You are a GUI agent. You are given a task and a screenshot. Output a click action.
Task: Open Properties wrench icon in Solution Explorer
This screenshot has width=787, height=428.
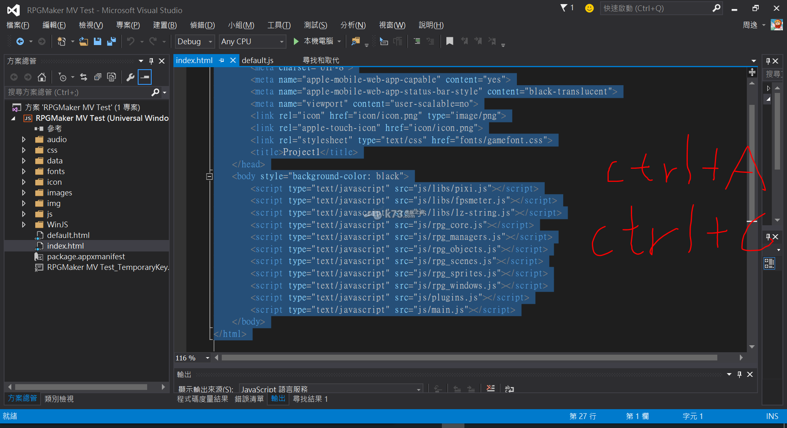[130, 77]
